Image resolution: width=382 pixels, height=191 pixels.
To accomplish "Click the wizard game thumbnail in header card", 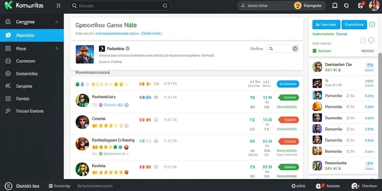I will (x=85, y=54).
